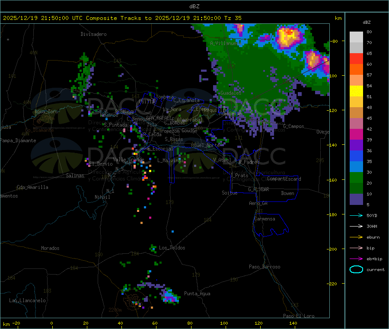Viewport: 389px width, 329px height.
Task: Click the 'Valle_Grande' map label
Action: (x=128, y=160)
